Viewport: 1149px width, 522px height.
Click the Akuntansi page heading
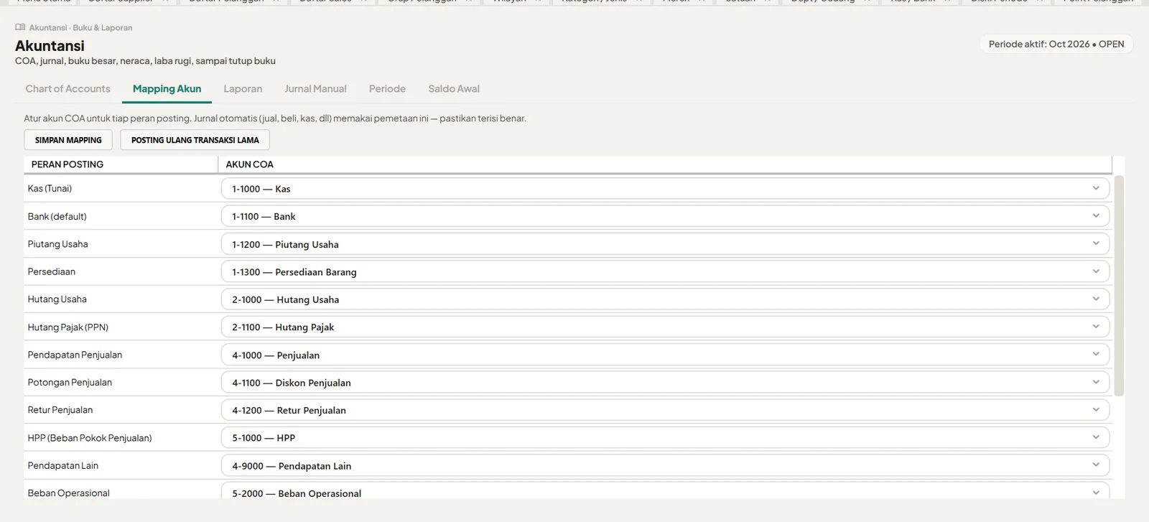[50, 45]
